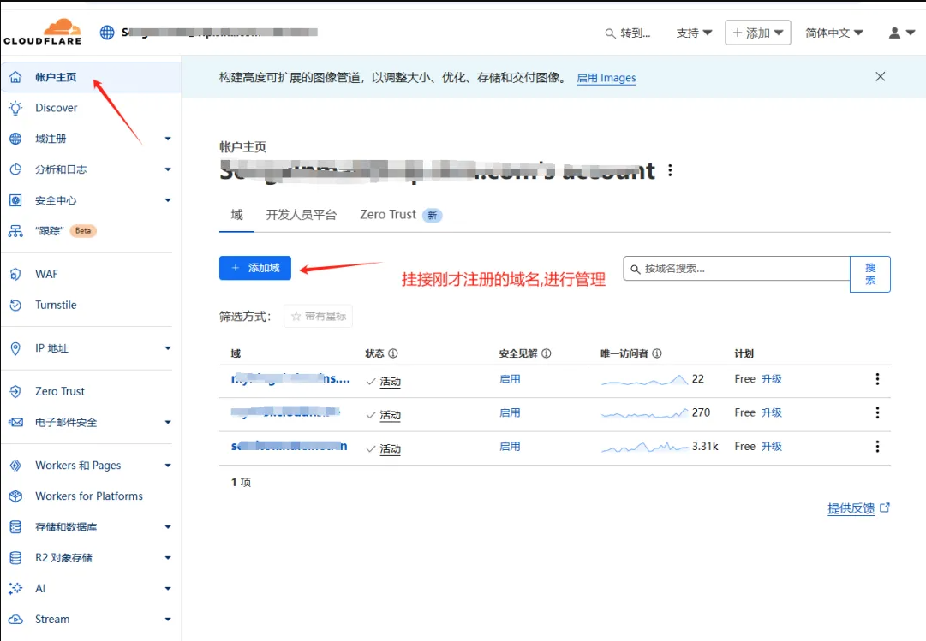The width and height of the screenshot is (926, 641).
Task: Open options menu for the 22 visitors row
Action: click(877, 379)
